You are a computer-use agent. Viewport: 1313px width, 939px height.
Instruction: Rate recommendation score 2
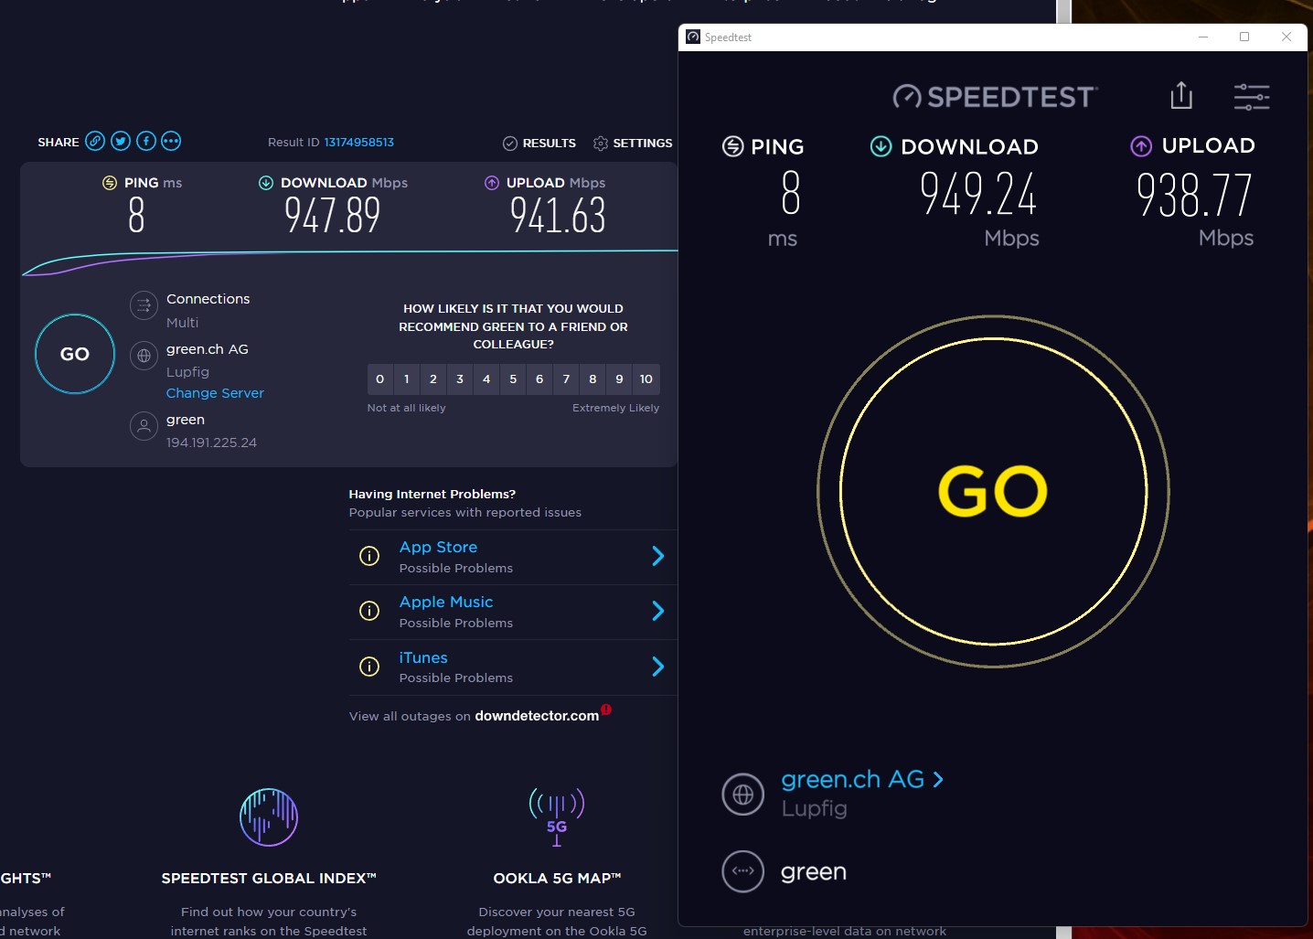(x=433, y=379)
